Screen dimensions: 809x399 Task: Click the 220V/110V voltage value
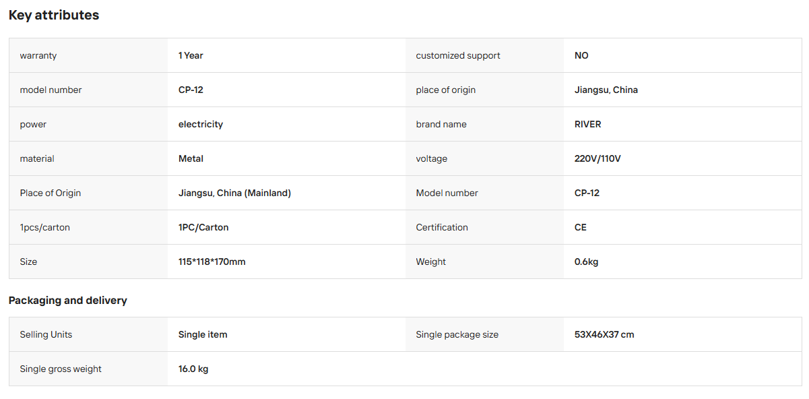[x=597, y=158]
